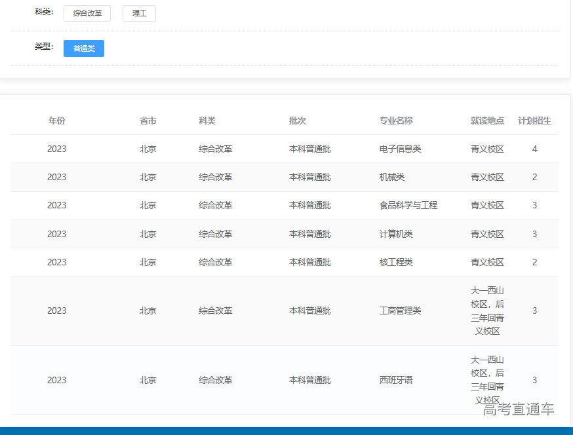Click the 专业名称 column header
Screen dimensions: 573x435
pos(396,121)
